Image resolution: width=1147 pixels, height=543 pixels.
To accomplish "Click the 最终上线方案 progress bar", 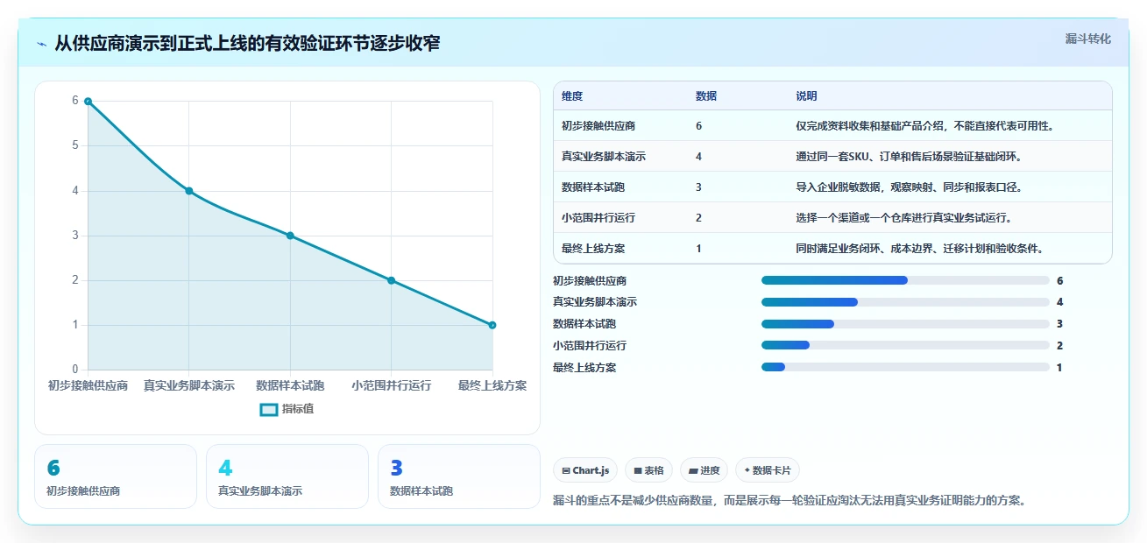I will (905, 367).
